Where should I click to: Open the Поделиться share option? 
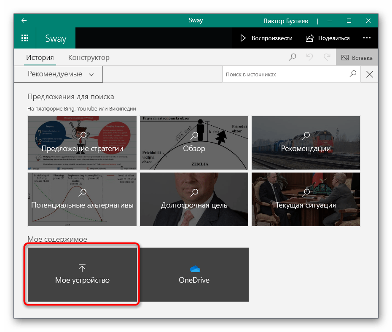pyautogui.click(x=328, y=38)
